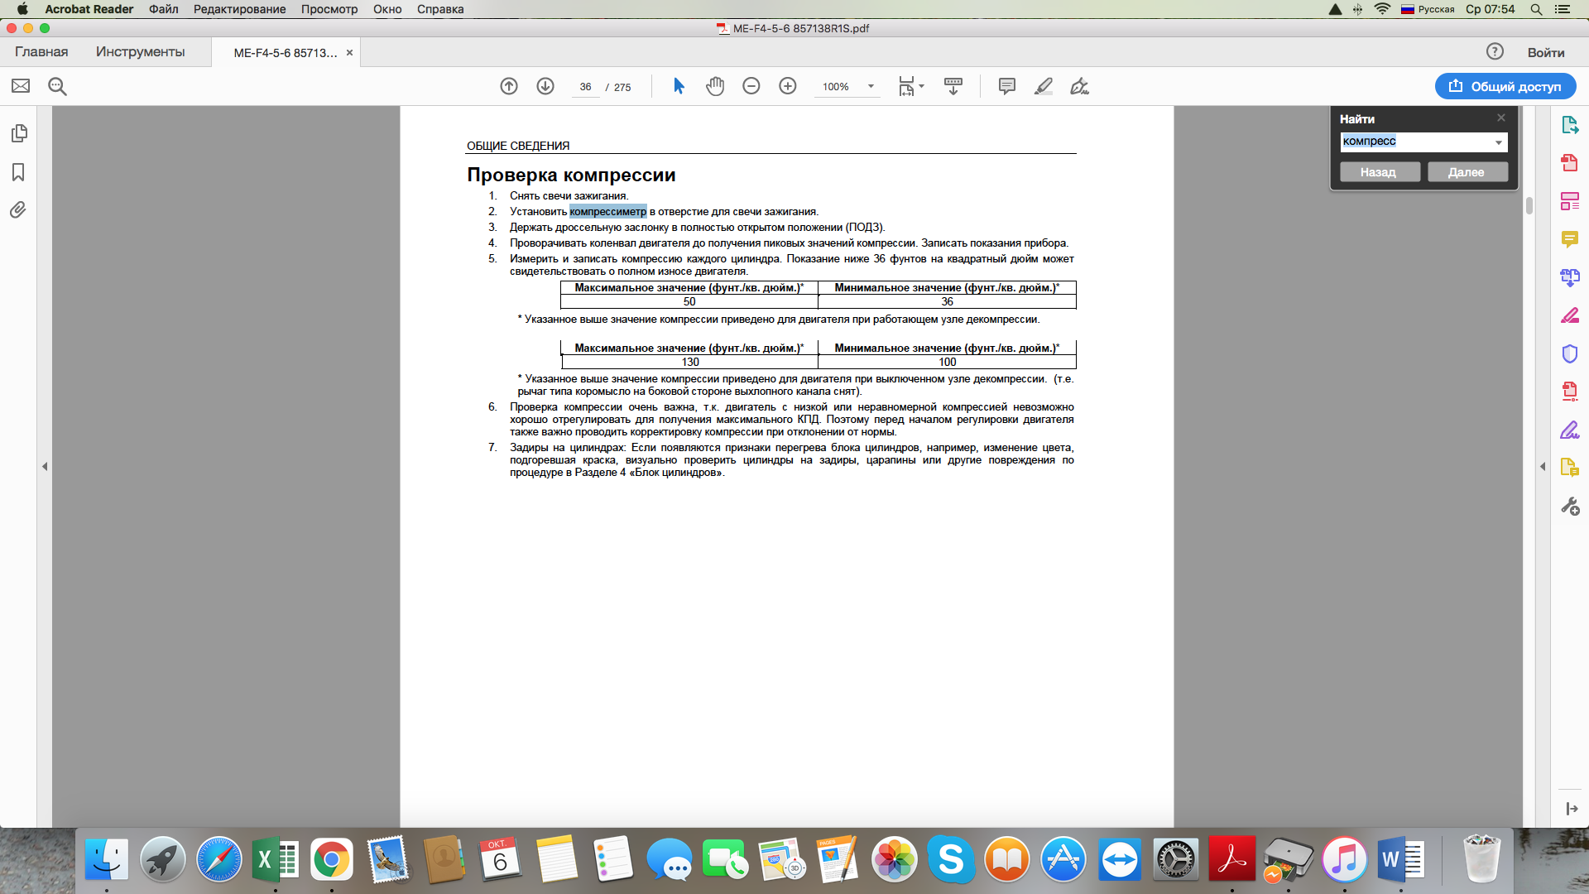
Task: Go to previous page arrow
Action: click(x=509, y=86)
